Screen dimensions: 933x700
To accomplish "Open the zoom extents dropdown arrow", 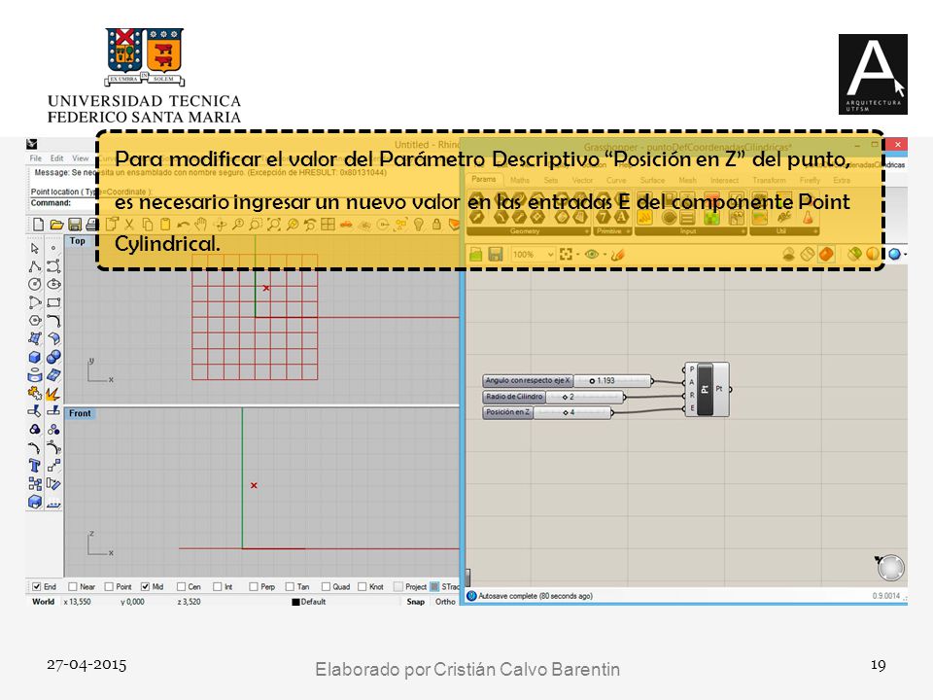I will tap(577, 255).
